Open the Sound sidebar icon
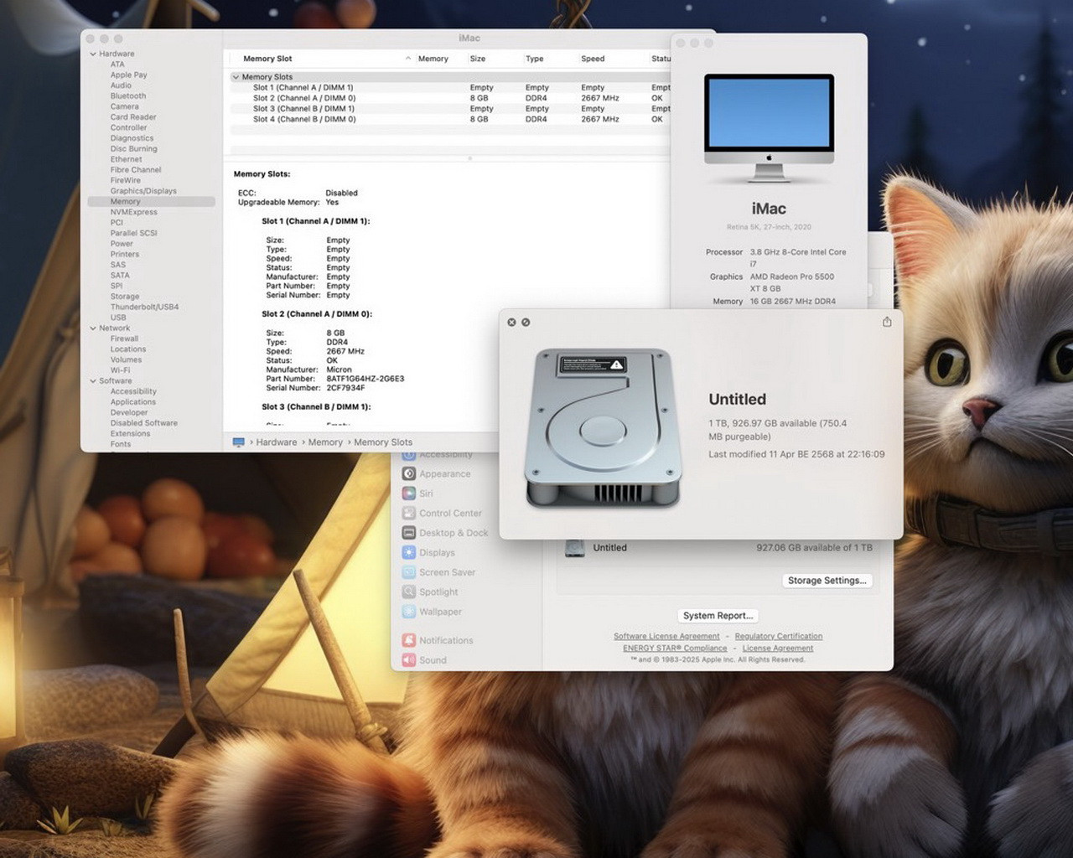1073x858 pixels. (409, 660)
